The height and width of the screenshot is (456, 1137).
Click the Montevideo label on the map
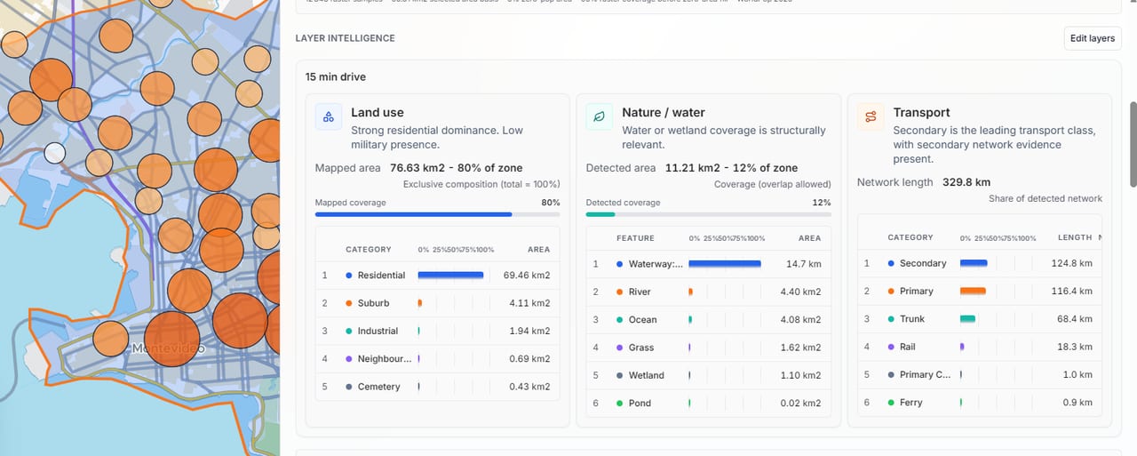coord(168,349)
